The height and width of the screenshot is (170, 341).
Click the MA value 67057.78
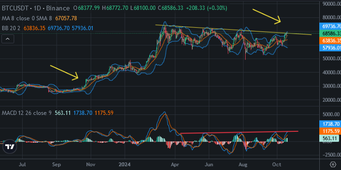[66, 18]
